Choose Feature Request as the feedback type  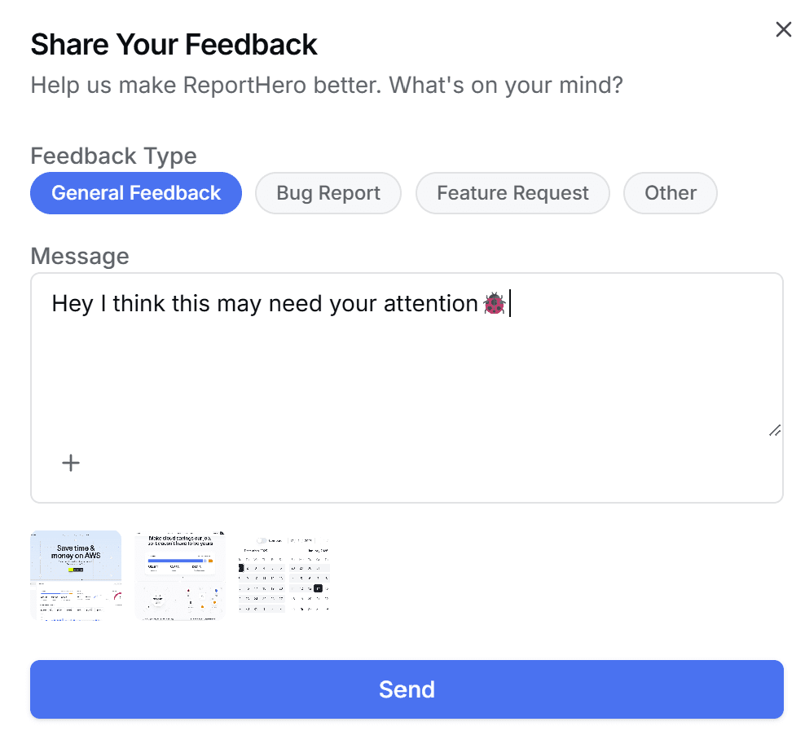click(512, 193)
